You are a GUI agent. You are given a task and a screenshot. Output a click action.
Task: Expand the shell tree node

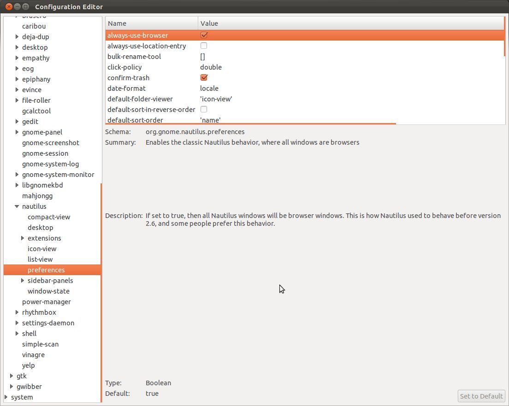(x=17, y=334)
